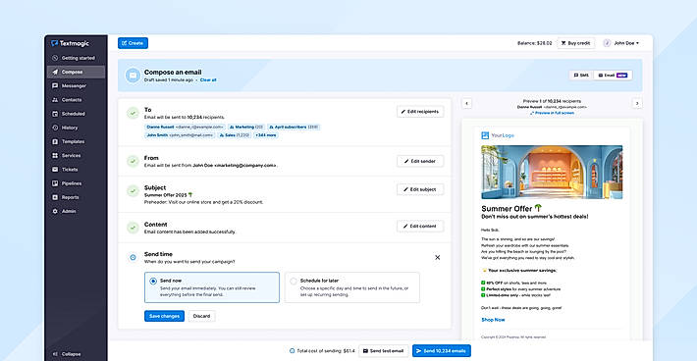The height and width of the screenshot is (361, 697).
Task: Click Edit content button
Action: (x=420, y=226)
